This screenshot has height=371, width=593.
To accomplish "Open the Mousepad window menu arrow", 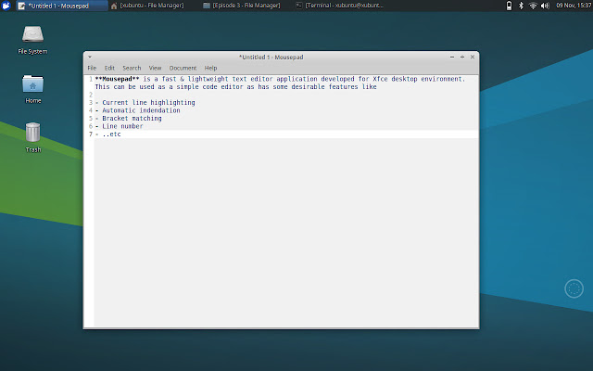I will coord(90,58).
